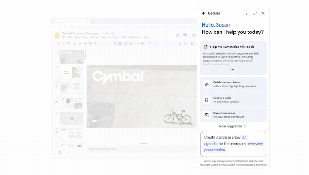Image resolution: width=309 pixels, height=175 pixels.
Task: Click the 'Create a slide' document icon
Action: click(206, 100)
